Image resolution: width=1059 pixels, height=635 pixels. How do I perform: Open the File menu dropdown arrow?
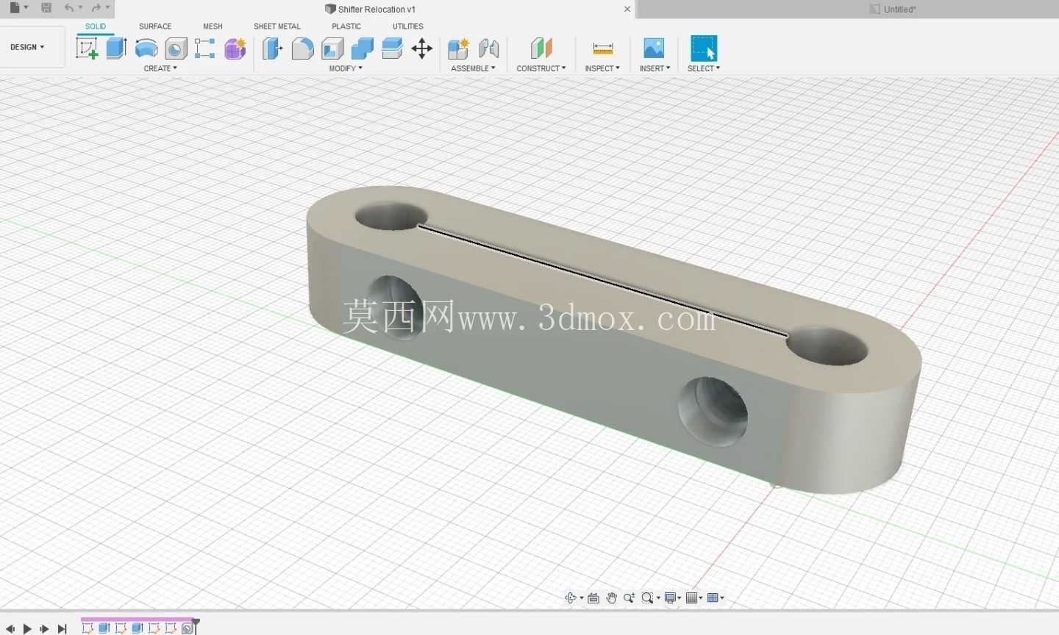pyautogui.click(x=26, y=7)
